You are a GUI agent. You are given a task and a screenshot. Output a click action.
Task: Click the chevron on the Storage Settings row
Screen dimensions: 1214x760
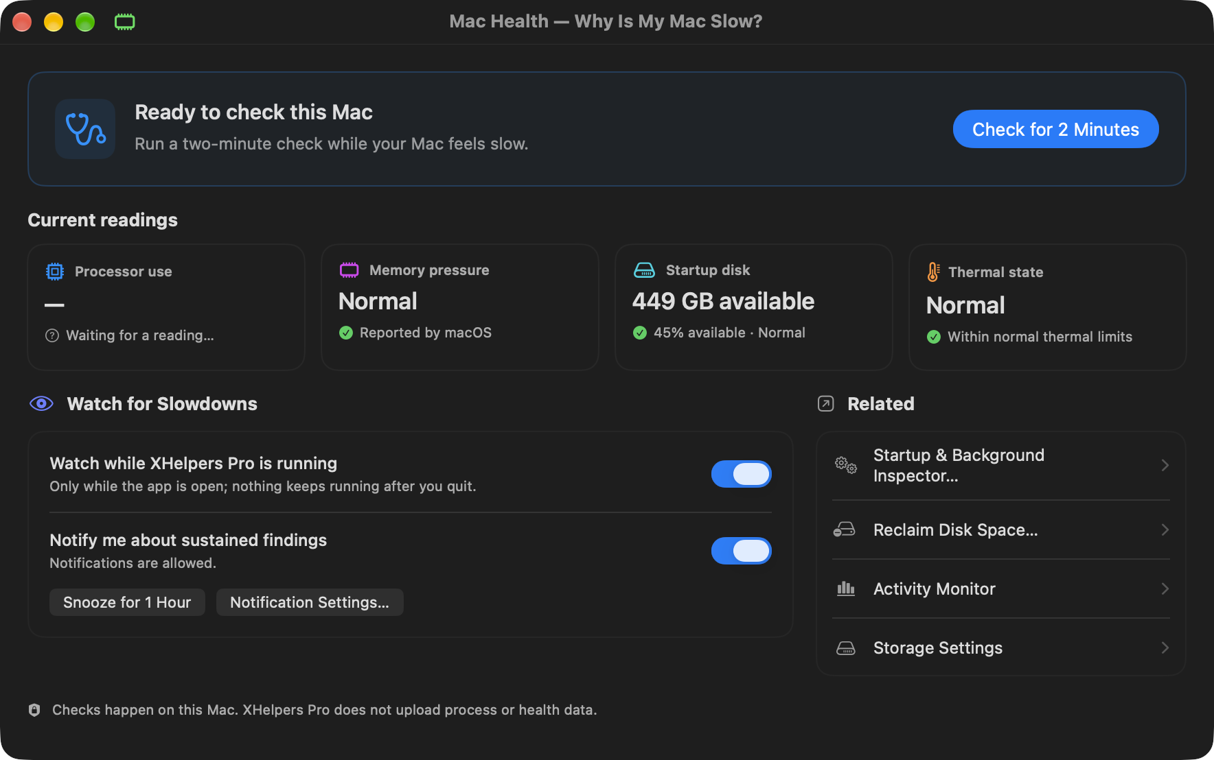click(1165, 648)
